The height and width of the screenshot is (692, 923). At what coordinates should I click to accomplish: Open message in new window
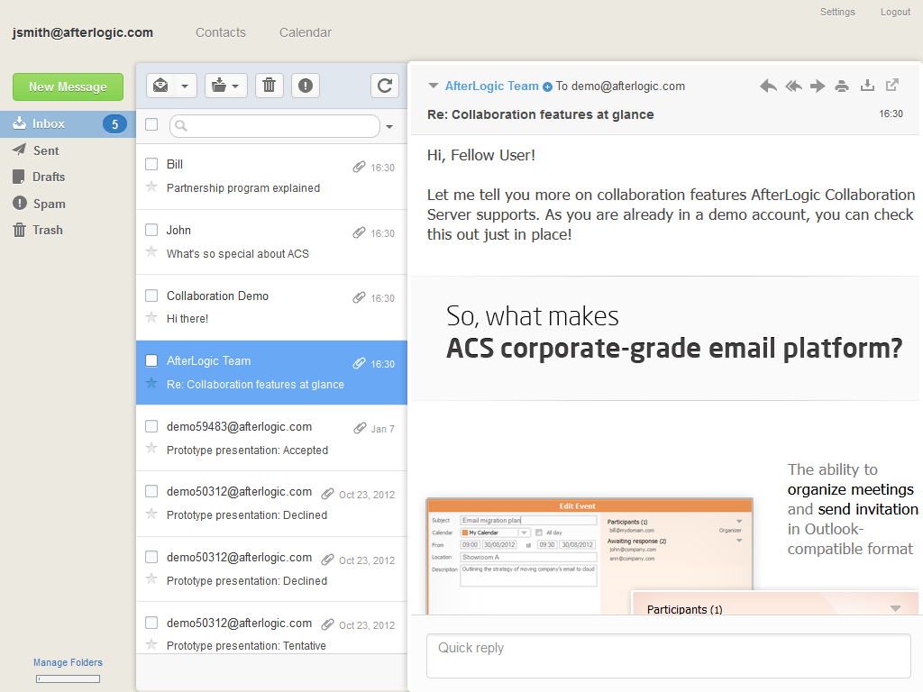coord(892,86)
